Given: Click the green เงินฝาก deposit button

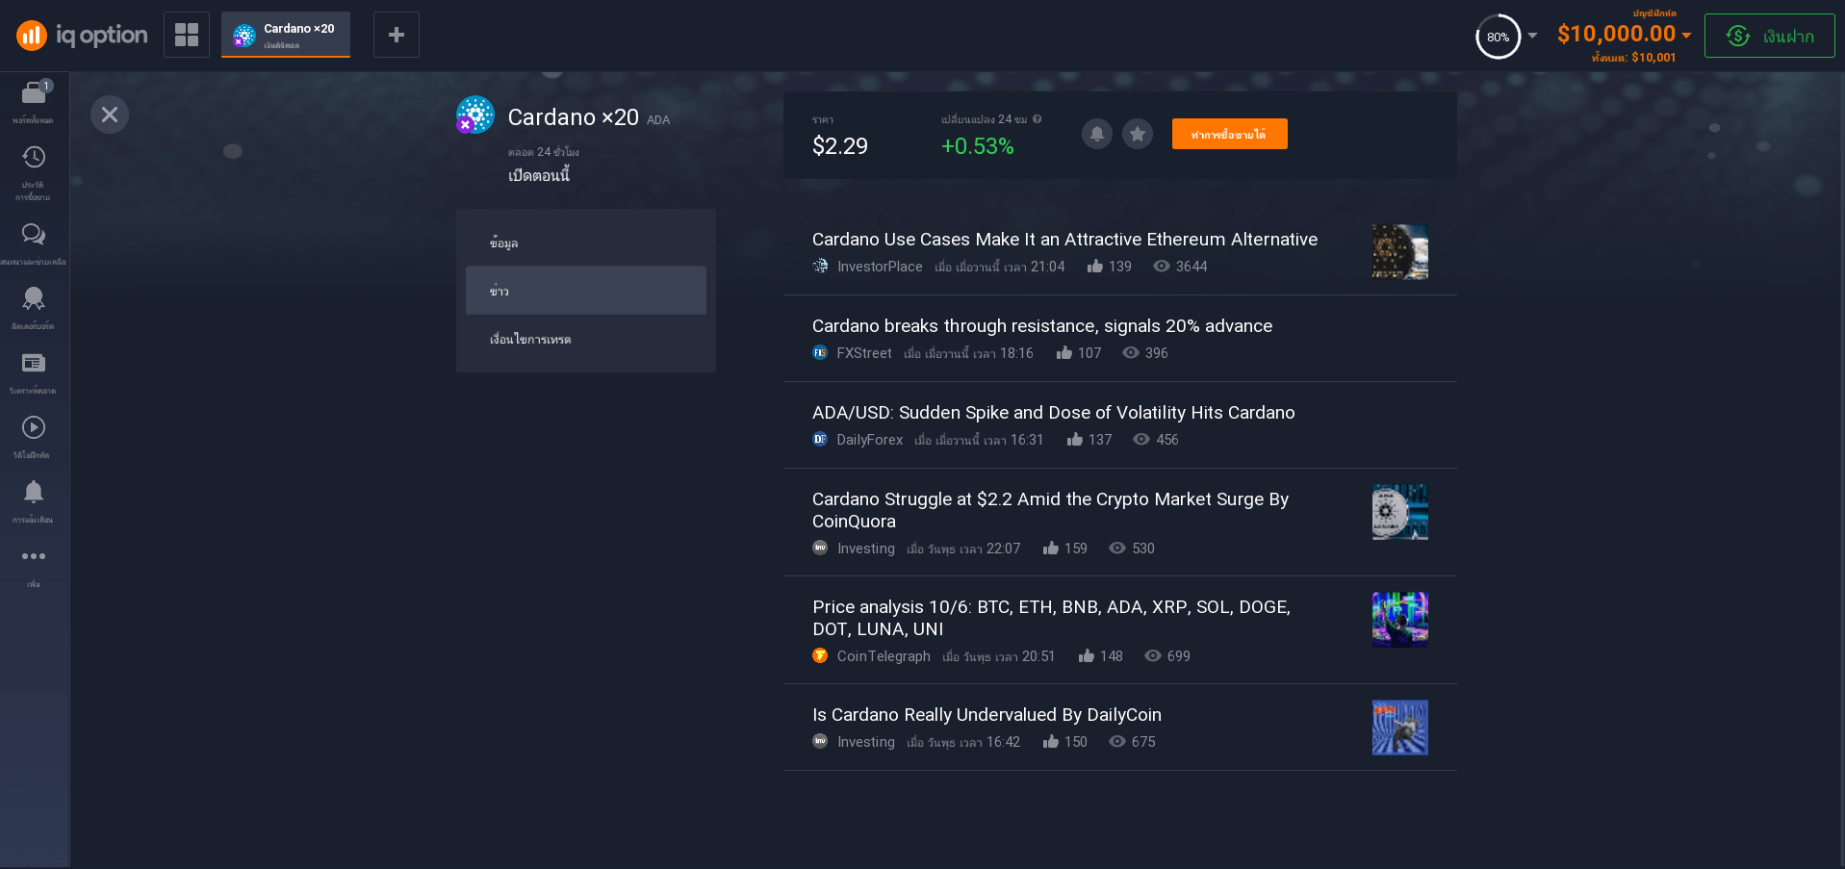Looking at the screenshot, I should pos(1769,36).
